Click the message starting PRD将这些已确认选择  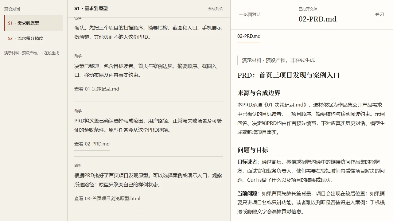tap(149, 126)
